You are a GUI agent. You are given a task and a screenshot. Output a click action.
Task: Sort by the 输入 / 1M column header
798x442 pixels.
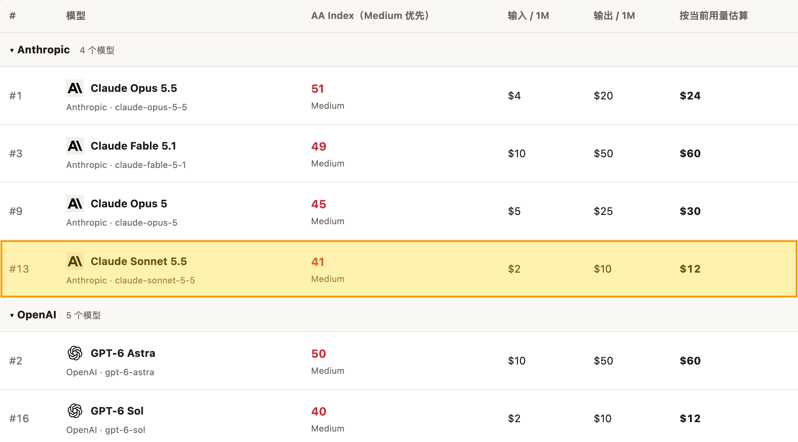click(x=528, y=15)
